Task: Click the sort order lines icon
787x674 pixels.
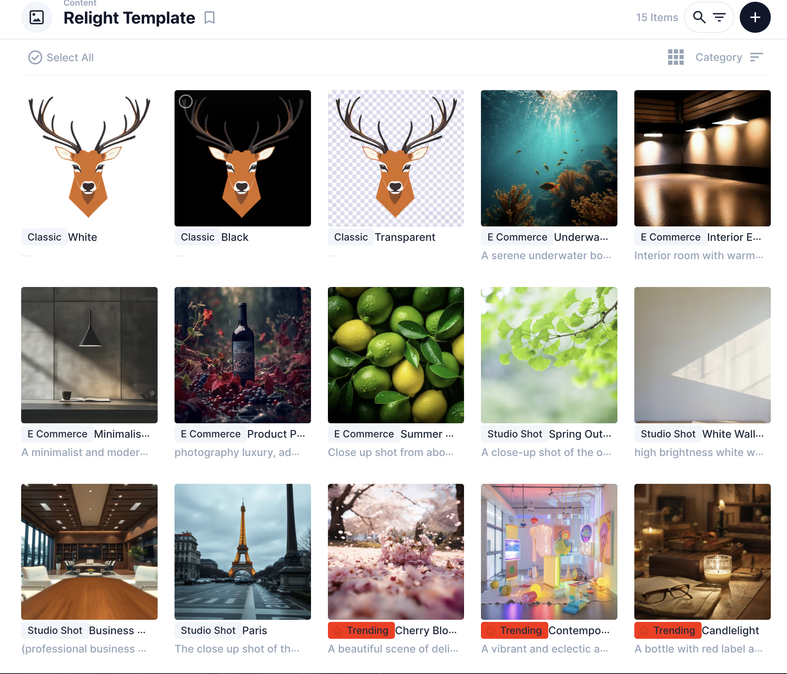Action: 756,57
